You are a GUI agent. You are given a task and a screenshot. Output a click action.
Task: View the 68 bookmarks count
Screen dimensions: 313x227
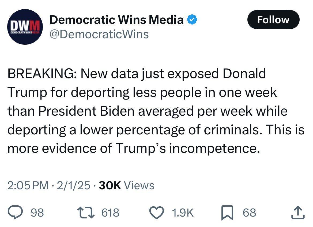point(249,213)
